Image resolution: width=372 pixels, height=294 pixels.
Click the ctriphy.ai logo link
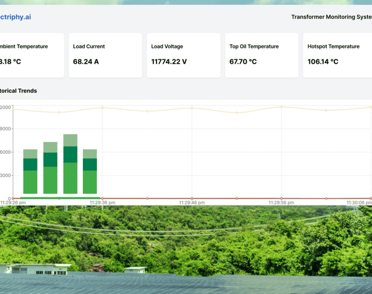pyautogui.click(x=15, y=17)
